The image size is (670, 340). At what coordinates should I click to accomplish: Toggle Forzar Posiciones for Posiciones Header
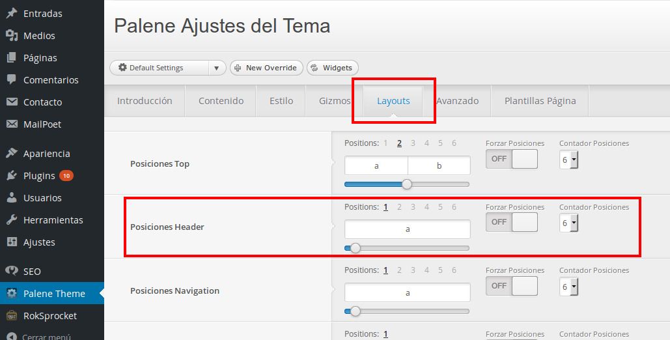point(512,222)
